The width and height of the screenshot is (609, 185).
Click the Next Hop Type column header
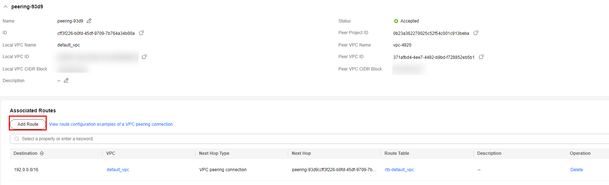click(214, 153)
